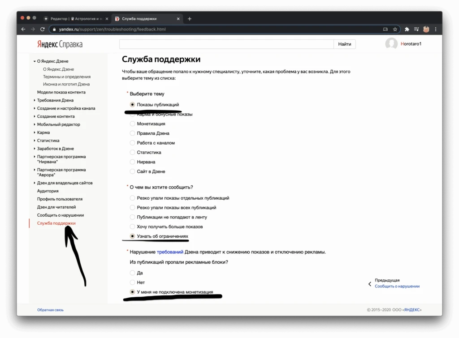Select the Статистика radio option in the form
Viewport: 459px width, 338px height.
132,152
